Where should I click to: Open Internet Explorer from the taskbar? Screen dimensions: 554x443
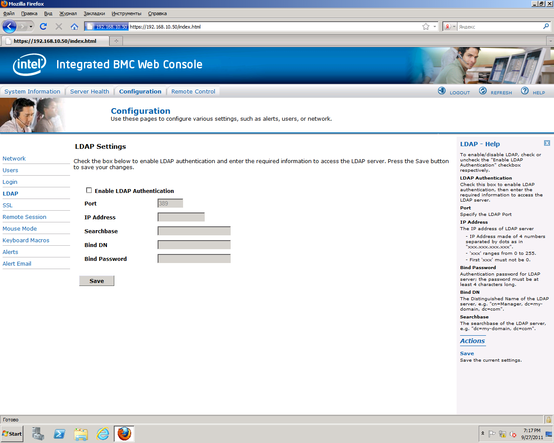point(103,433)
